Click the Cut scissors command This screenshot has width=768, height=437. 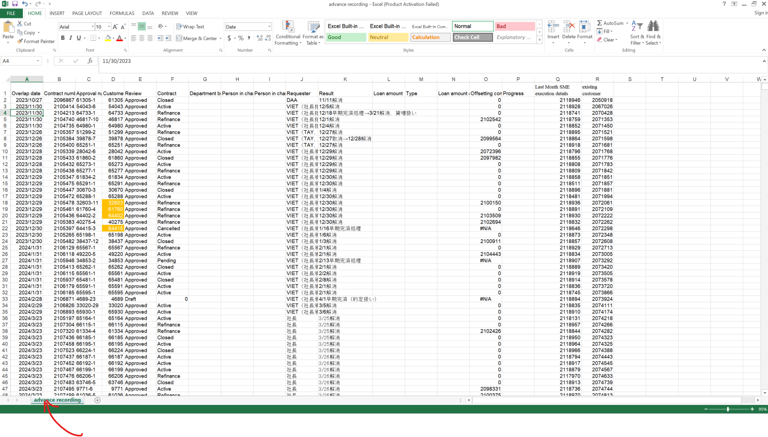(24, 24)
